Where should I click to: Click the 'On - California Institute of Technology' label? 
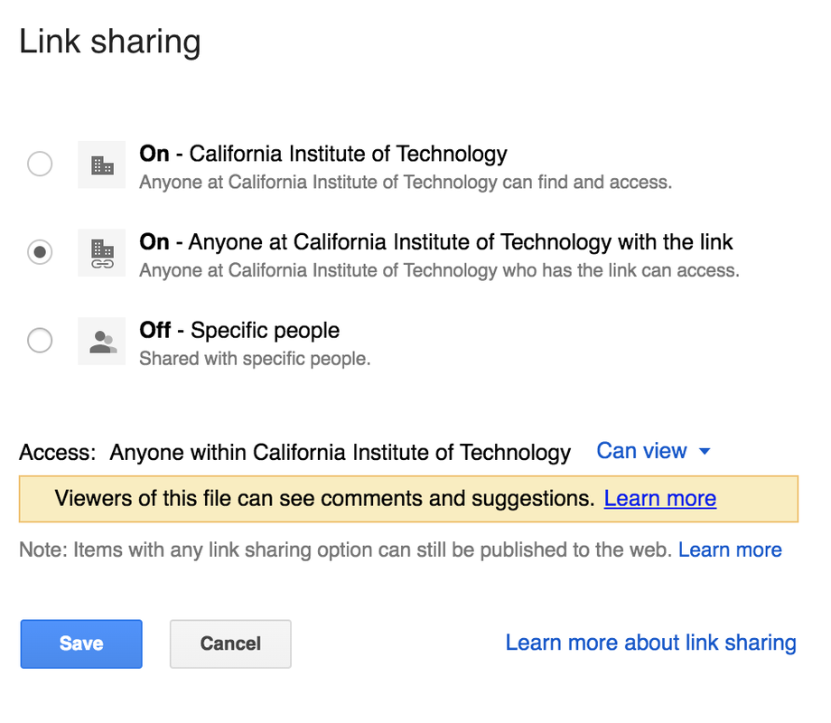click(323, 154)
